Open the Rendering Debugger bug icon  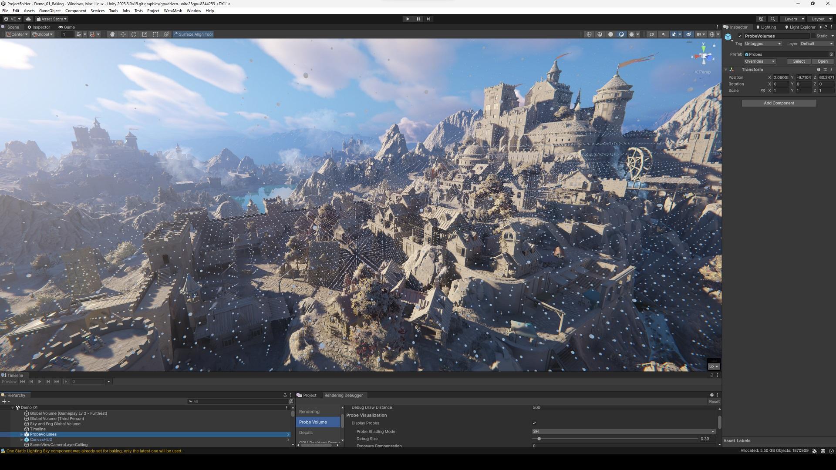coord(632,34)
